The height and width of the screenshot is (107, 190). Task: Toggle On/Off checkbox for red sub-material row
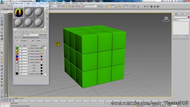(x=44, y=59)
